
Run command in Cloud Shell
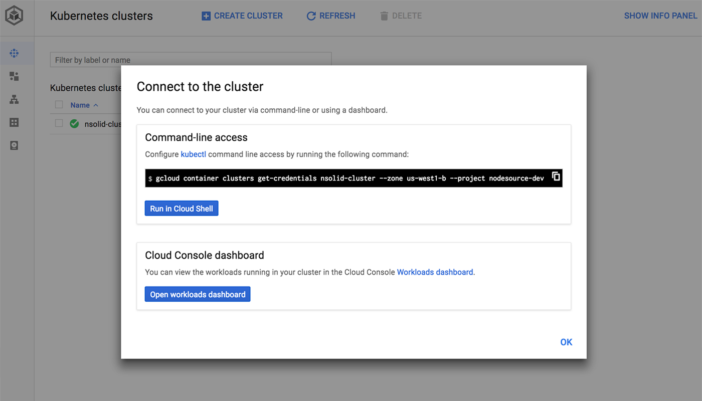tap(182, 209)
